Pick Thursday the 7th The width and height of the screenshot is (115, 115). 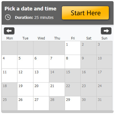click(57, 62)
